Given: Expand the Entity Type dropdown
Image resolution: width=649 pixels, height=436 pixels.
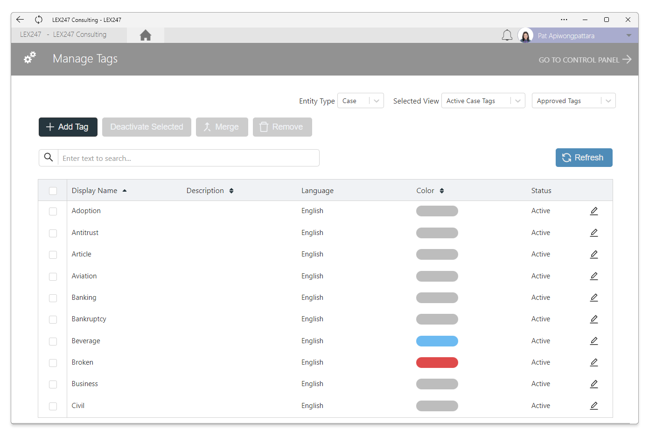Looking at the screenshot, I should [360, 101].
